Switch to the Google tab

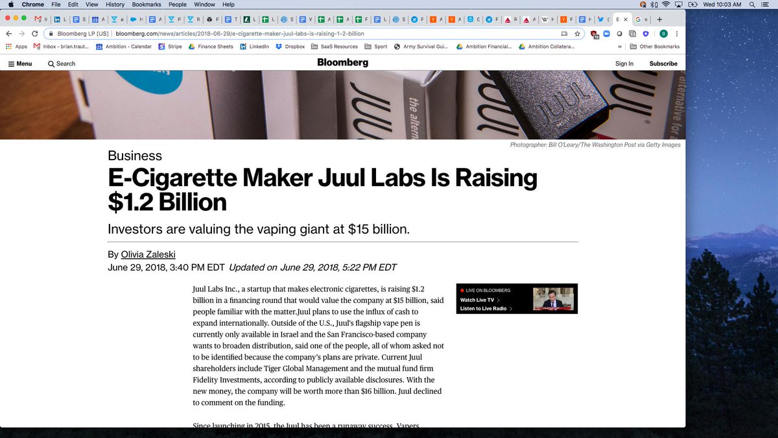coord(641,19)
